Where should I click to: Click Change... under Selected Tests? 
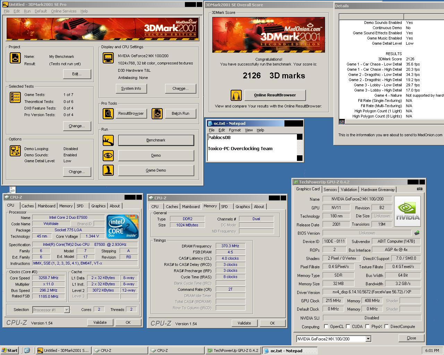click(x=77, y=126)
